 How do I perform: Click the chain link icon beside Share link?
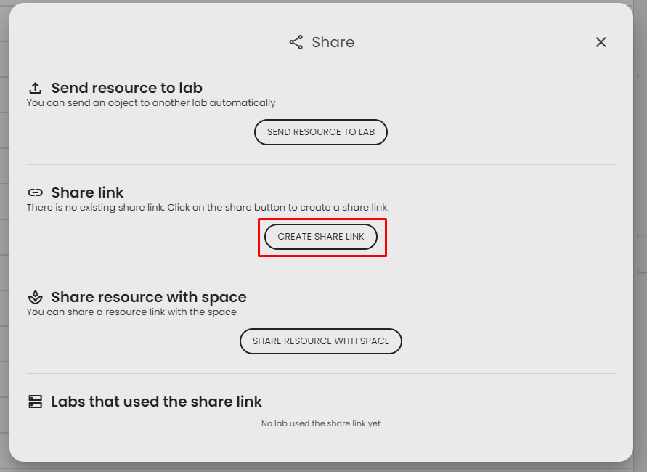35,192
